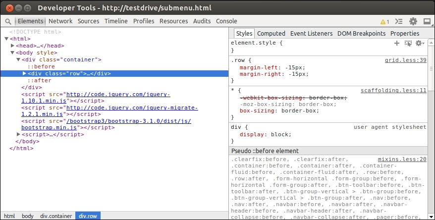Select div.row breadcrumb
The image size is (435, 220).
point(88,216)
